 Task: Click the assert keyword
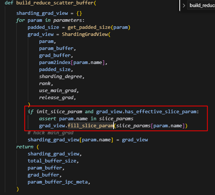48,119
